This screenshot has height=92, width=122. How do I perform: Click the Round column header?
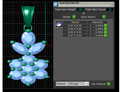[x=75, y=22]
